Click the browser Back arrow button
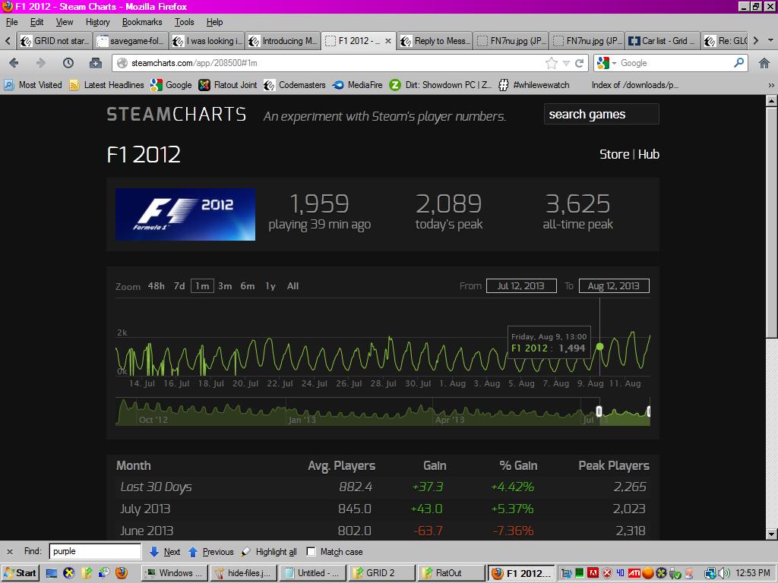778x583 pixels. pyautogui.click(x=14, y=63)
